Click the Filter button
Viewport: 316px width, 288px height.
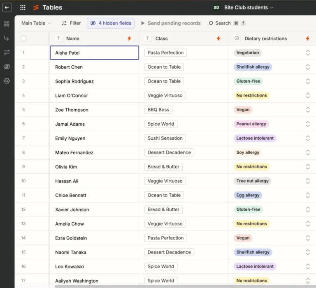[71, 23]
